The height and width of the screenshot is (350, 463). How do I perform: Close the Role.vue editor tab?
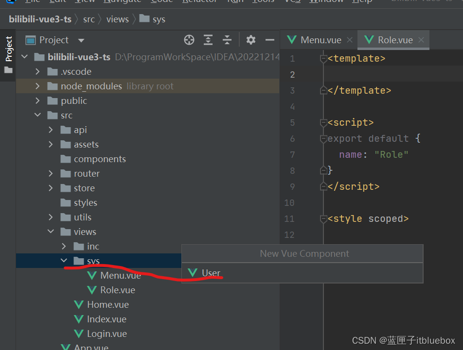(x=421, y=40)
